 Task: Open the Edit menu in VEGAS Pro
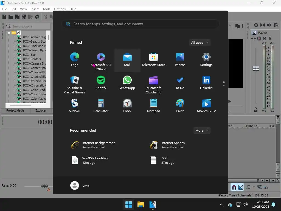point(13,9)
